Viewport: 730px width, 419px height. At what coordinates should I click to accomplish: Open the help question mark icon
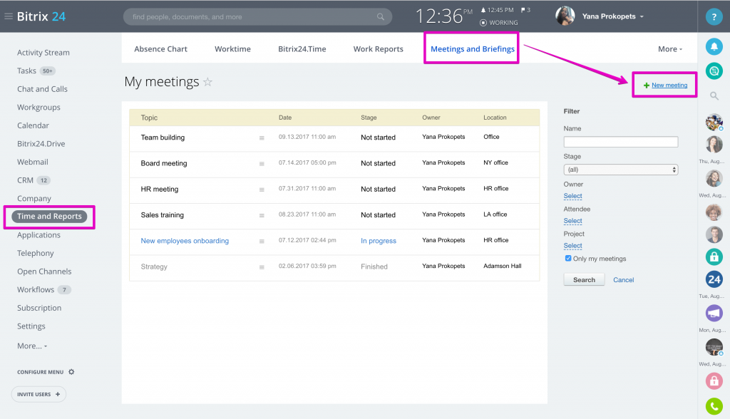tap(714, 17)
